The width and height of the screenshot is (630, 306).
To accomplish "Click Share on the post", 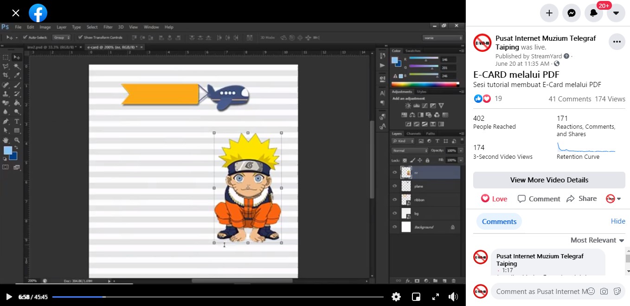I will point(582,199).
